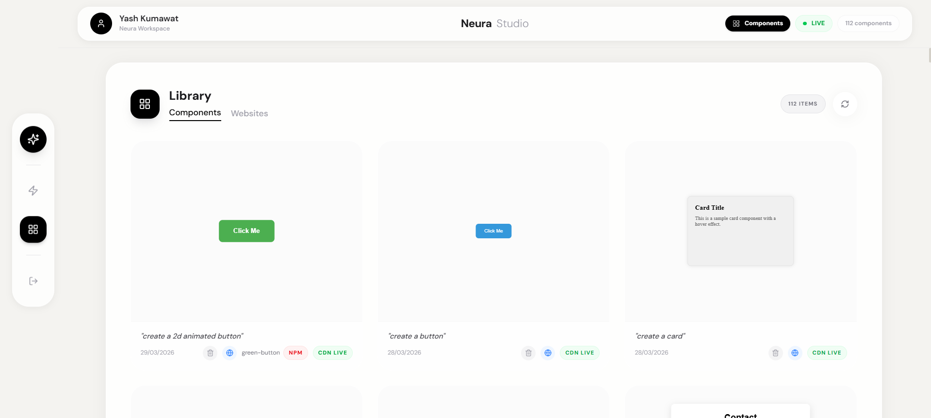Image resolution: width=931 pixels, height=418 pixels.
Task: Click the 29/03/2026 date label
Action: click(x=157, y=353)
